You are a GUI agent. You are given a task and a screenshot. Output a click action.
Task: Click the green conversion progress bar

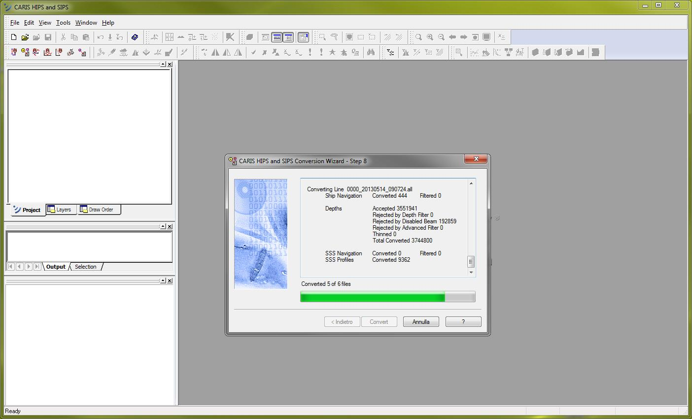(388, 296)
